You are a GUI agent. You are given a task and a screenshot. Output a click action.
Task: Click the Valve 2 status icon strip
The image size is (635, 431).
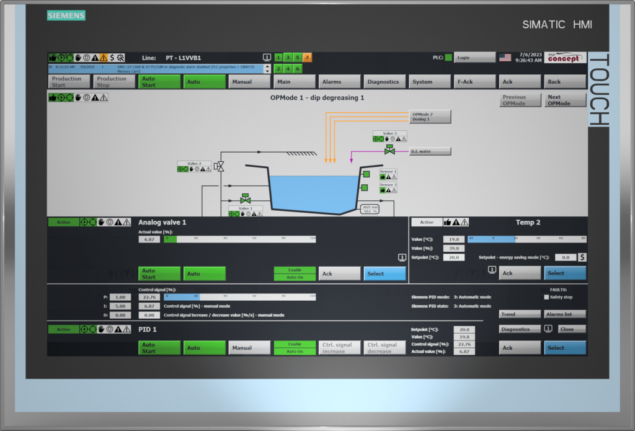tap(194, 169)
